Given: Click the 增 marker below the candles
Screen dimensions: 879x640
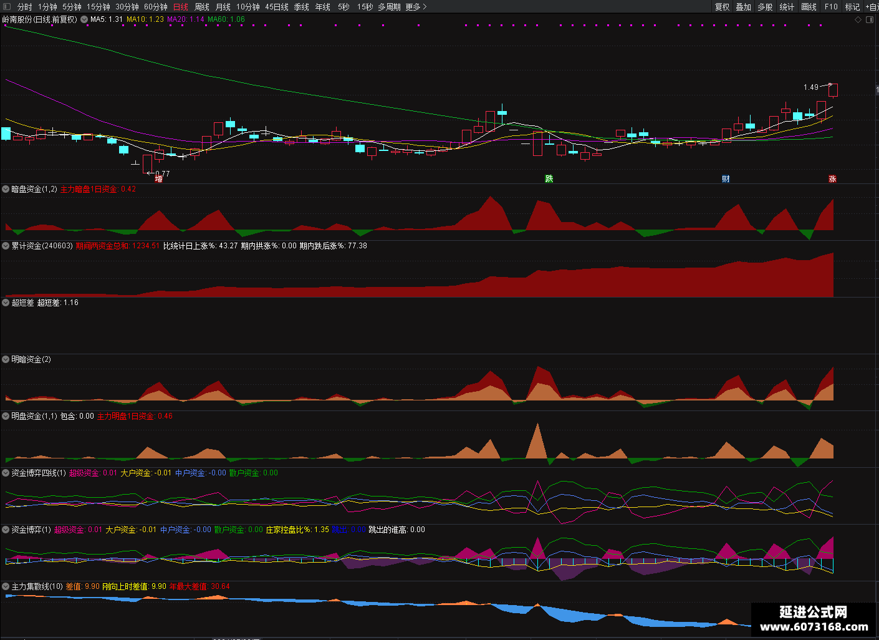Looking at the screenshot, I should pyautogui.click(x=158, y=179).
